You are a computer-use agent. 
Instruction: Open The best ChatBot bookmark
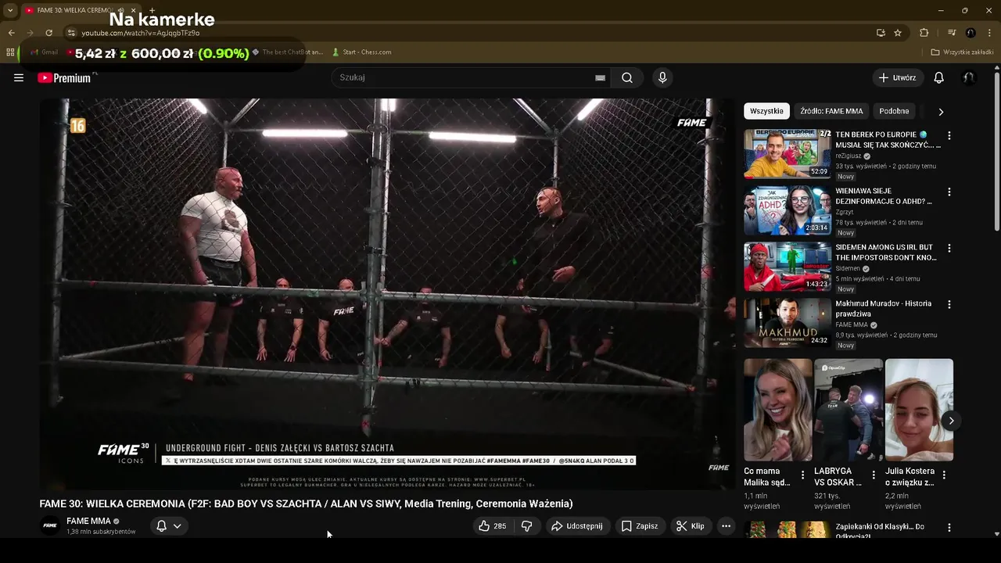(x=287, y=52)
